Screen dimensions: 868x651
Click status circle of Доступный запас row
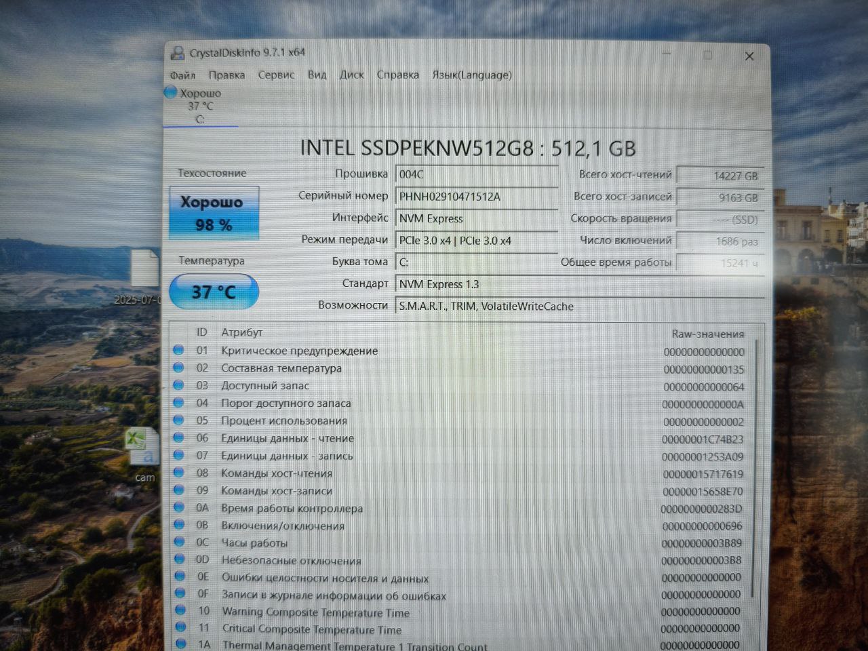click(x=178, y=385)
